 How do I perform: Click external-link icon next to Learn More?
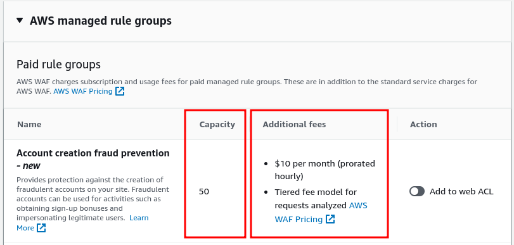pyautogui.click(x=41, y=228)
